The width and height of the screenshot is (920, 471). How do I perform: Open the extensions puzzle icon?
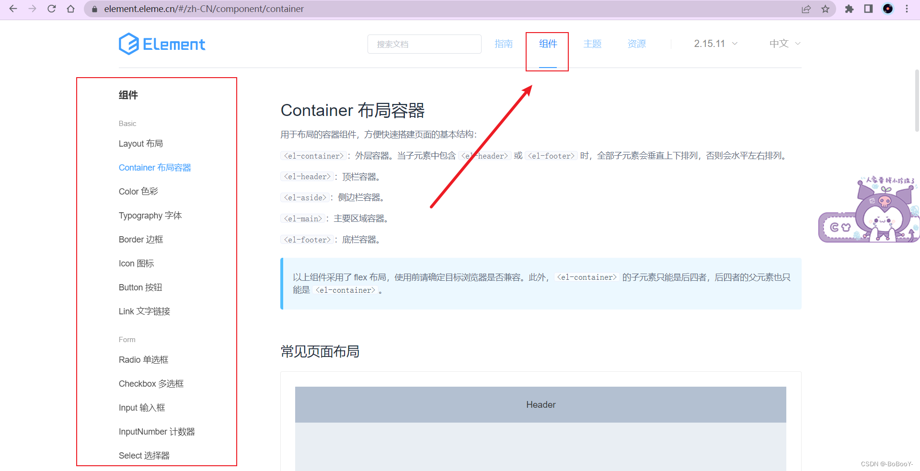[849, 9]
